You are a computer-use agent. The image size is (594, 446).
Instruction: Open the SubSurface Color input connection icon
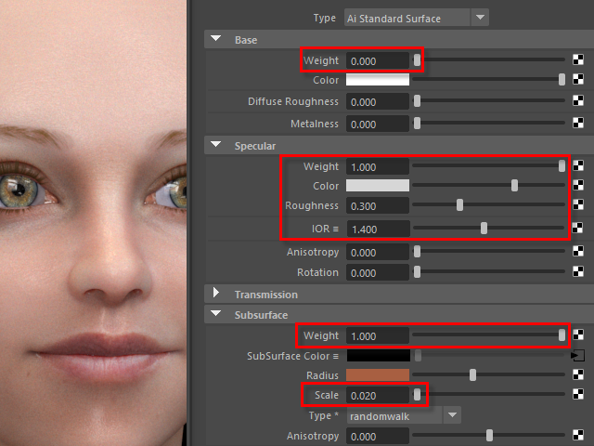coord(580,355)
